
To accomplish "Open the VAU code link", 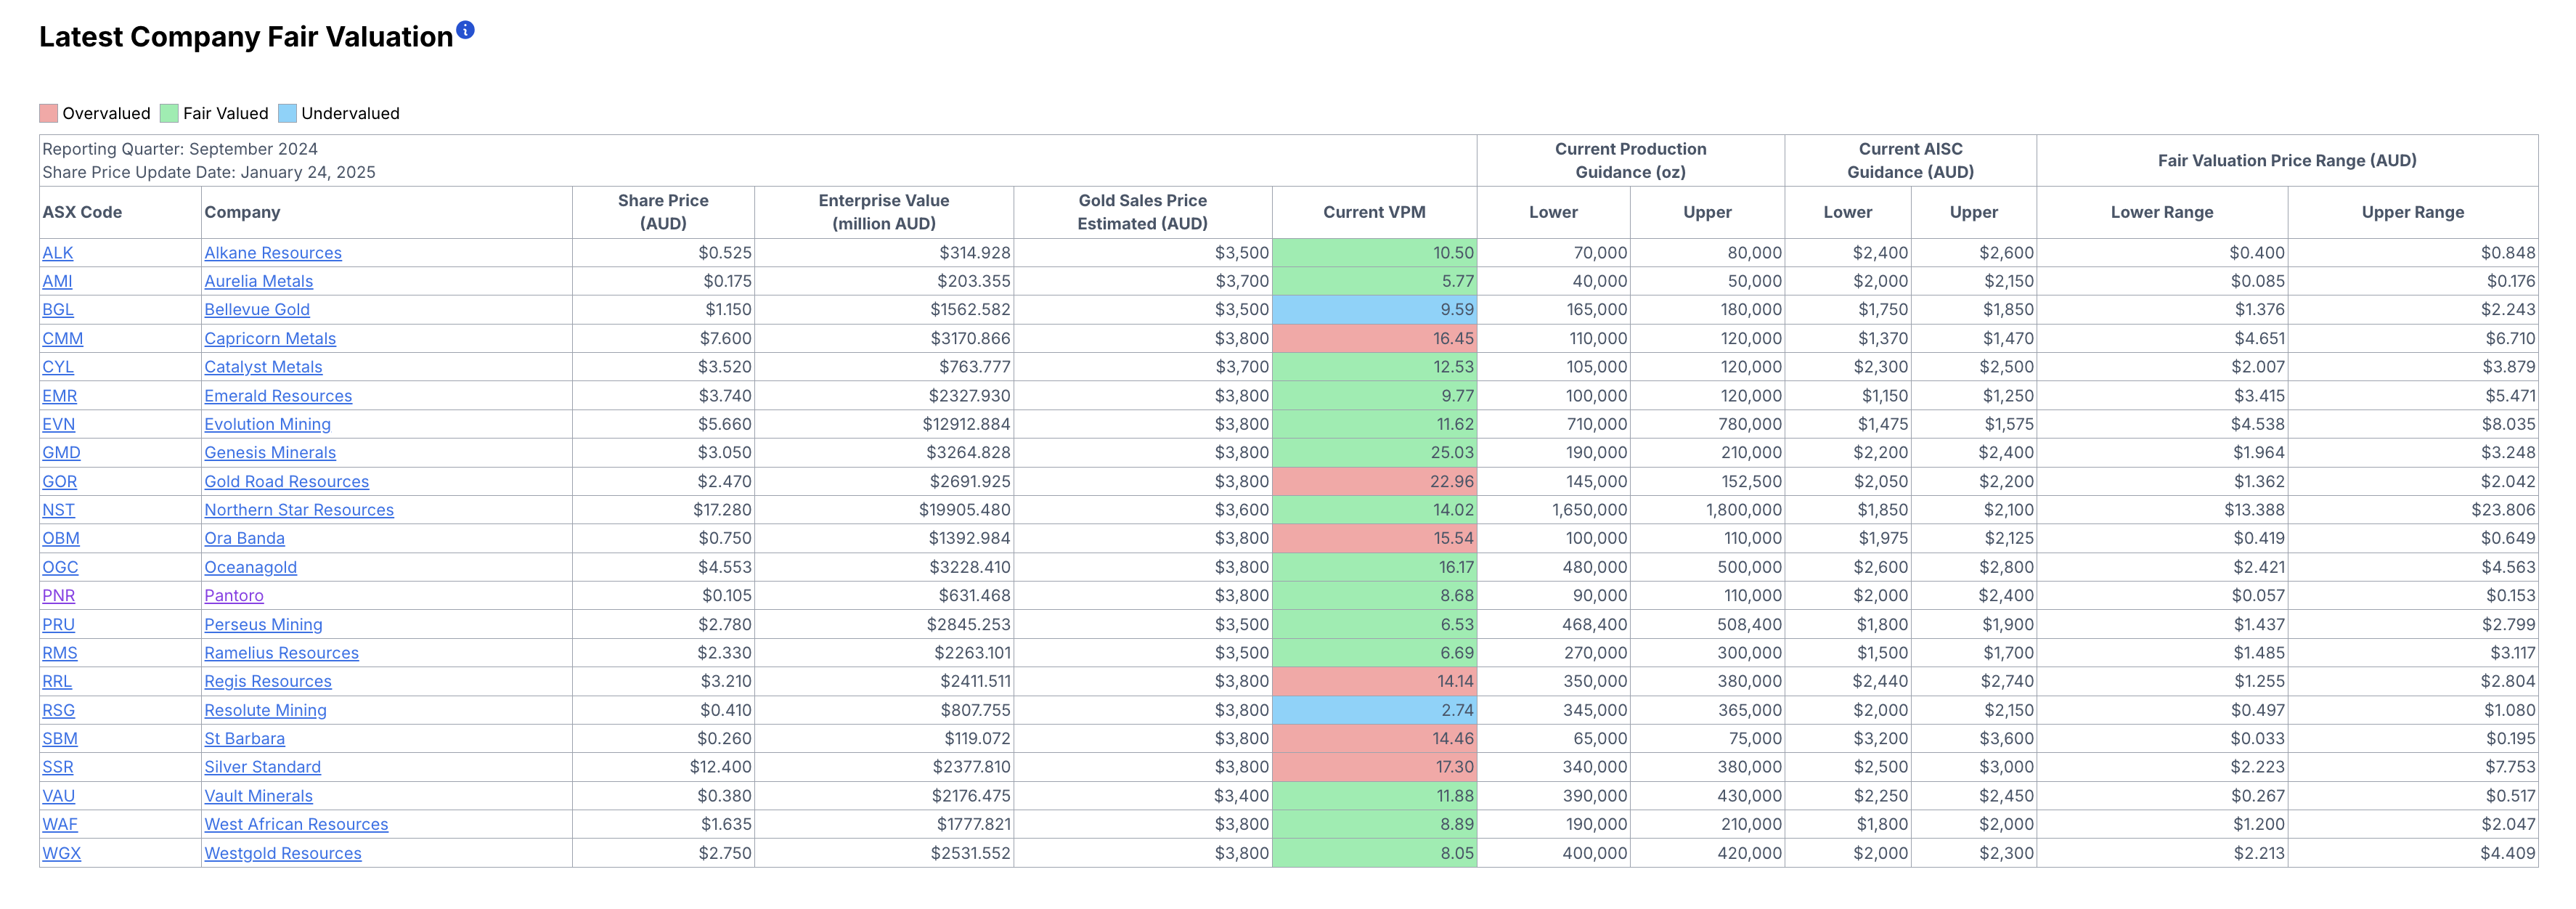I will coord(58,796).
